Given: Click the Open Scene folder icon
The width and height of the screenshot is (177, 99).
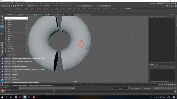Looking at the screenshot, I should coord(15,6).
